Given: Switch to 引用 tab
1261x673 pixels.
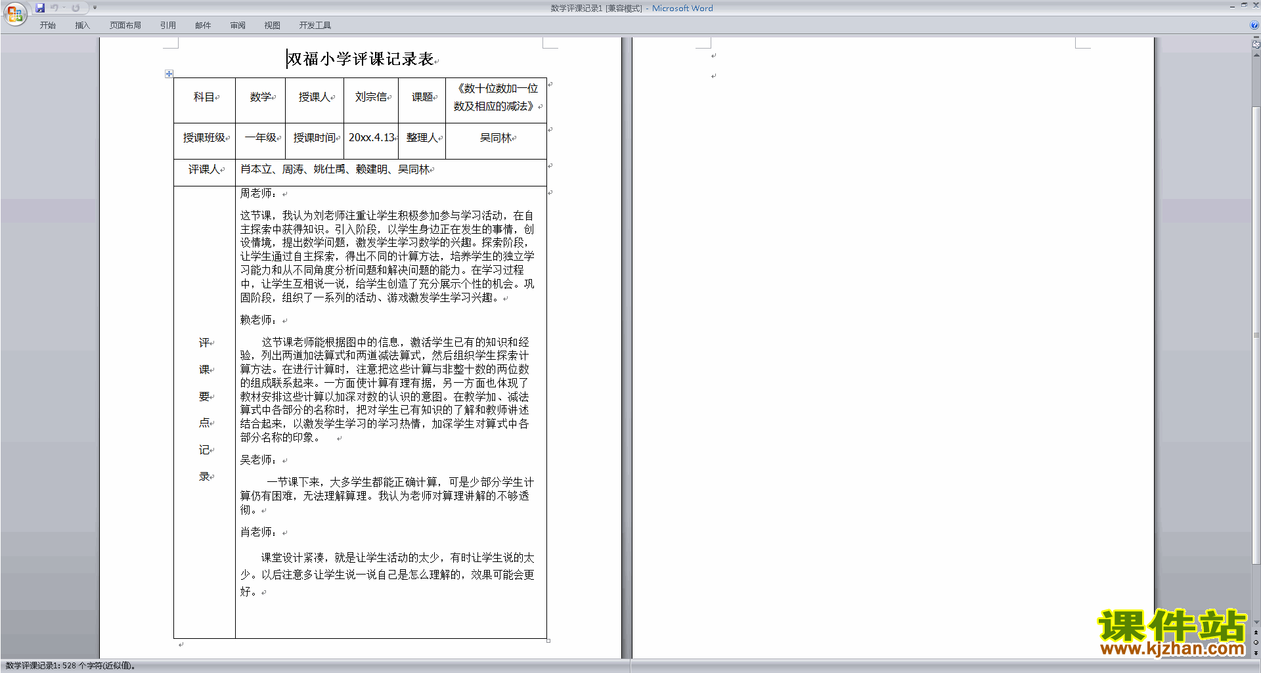Looking at the screenshot, I should point(168,26).
